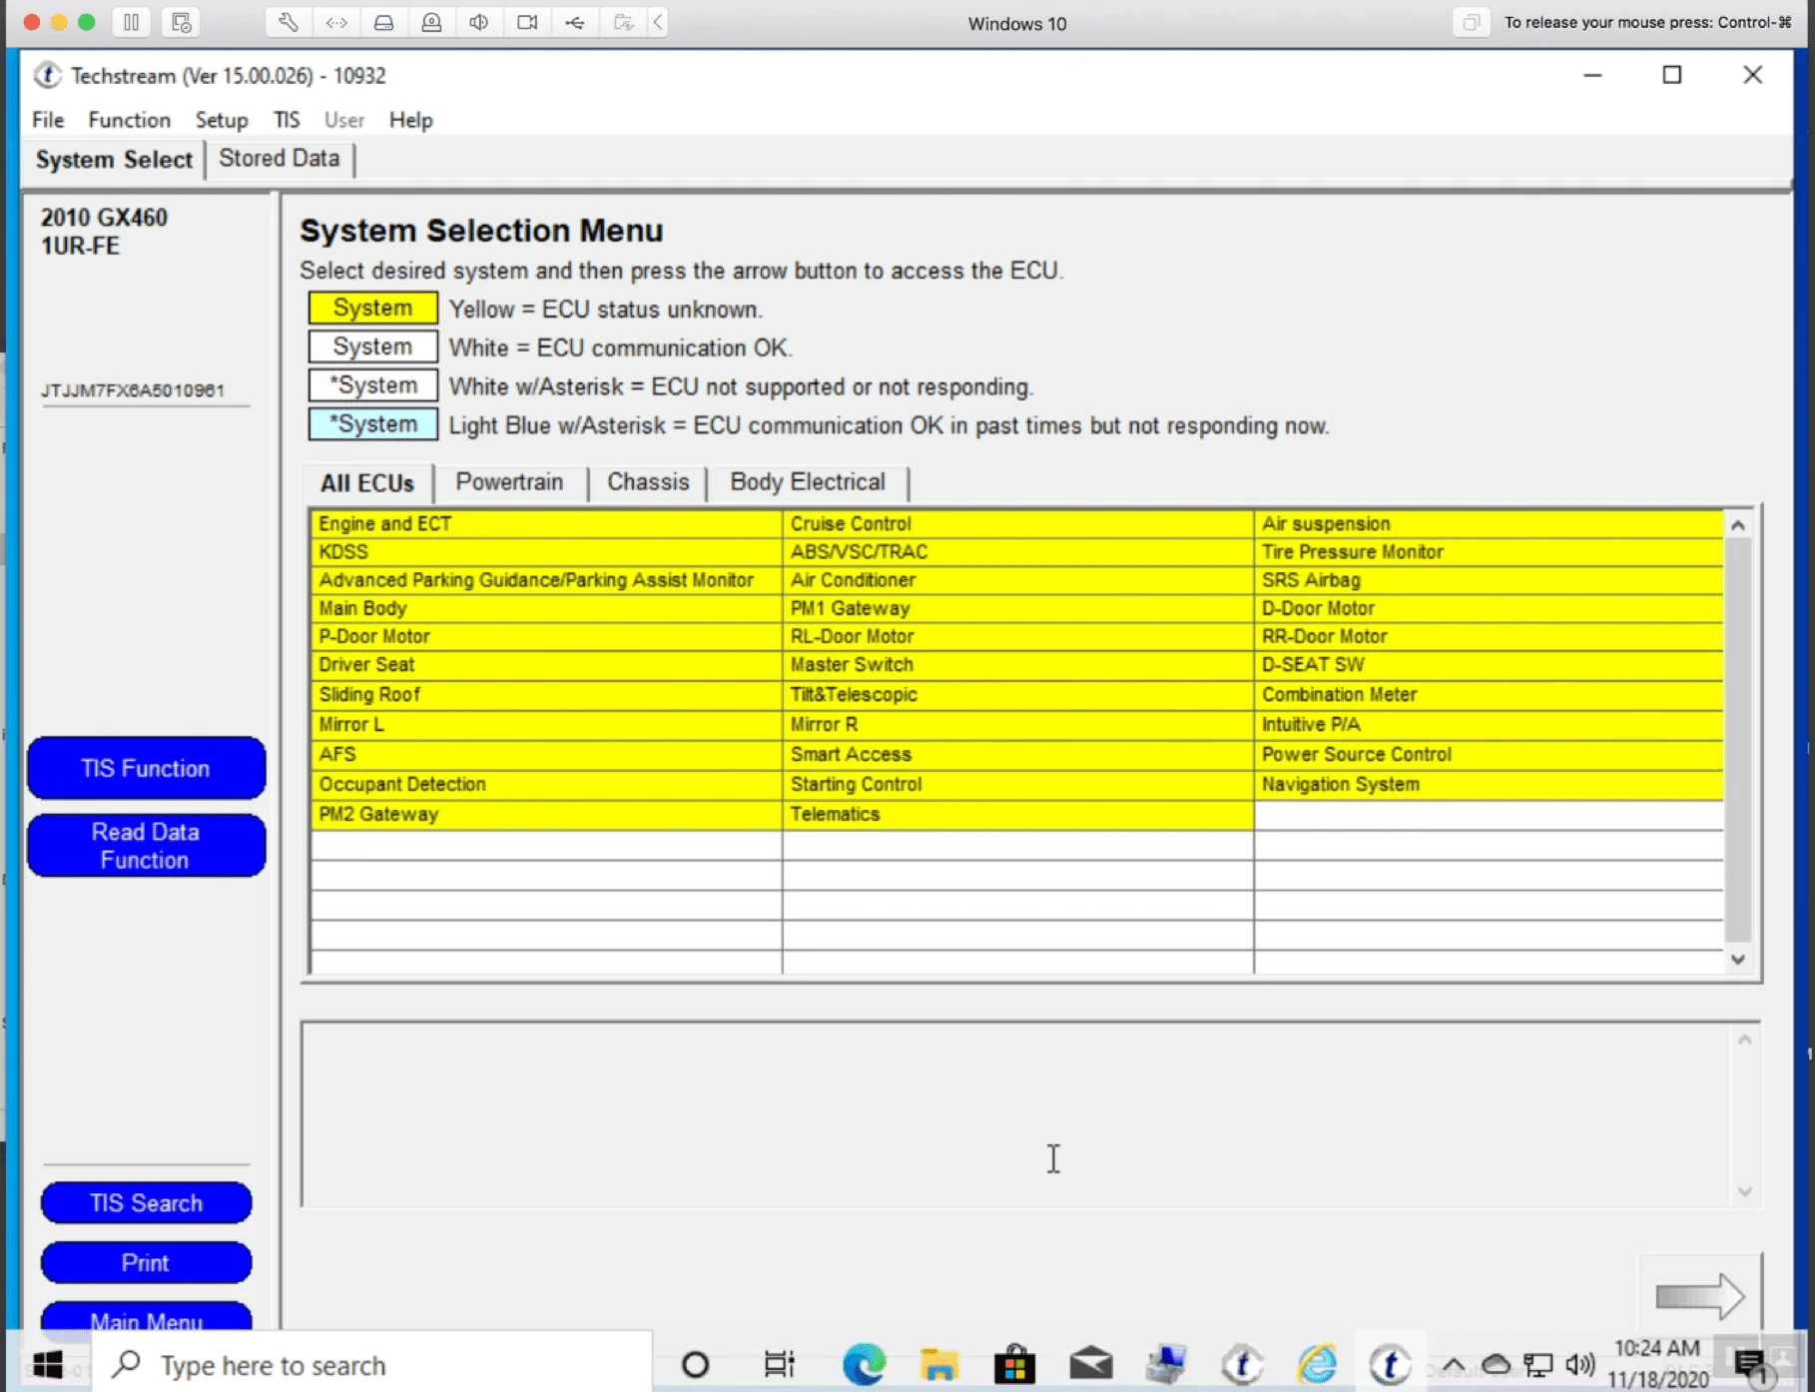Select Telematics system
Viewport: 1815px width, 1392px height.
(1017, 814)
